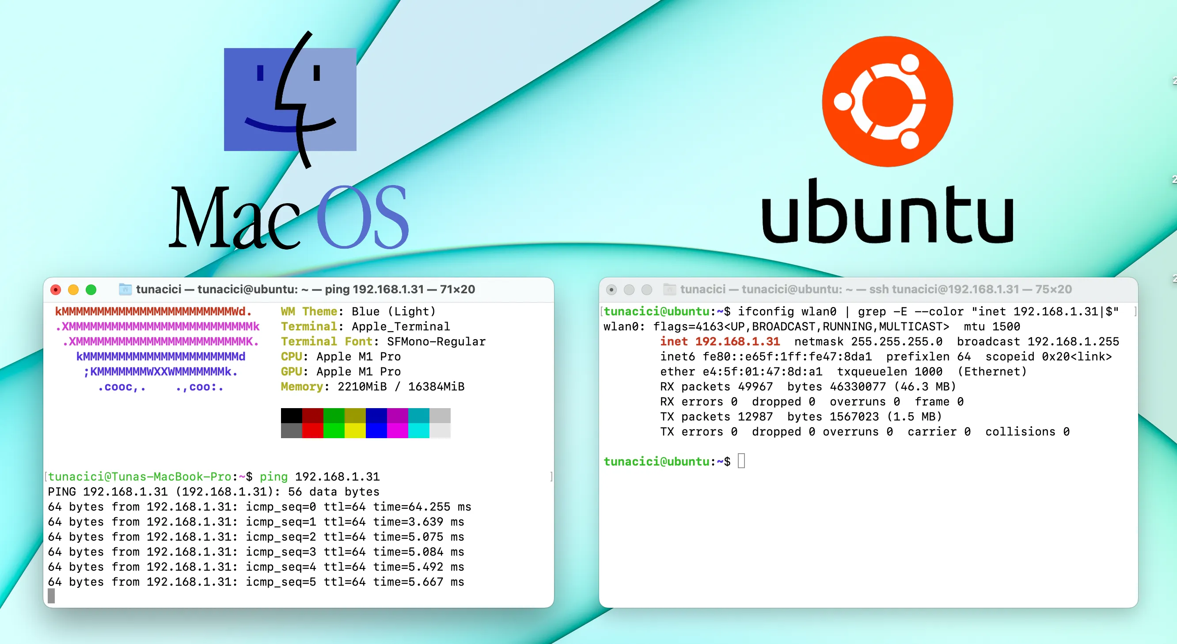Click the "TX packets 12987" text
The image size is (1177, 644).
point(717,417)
